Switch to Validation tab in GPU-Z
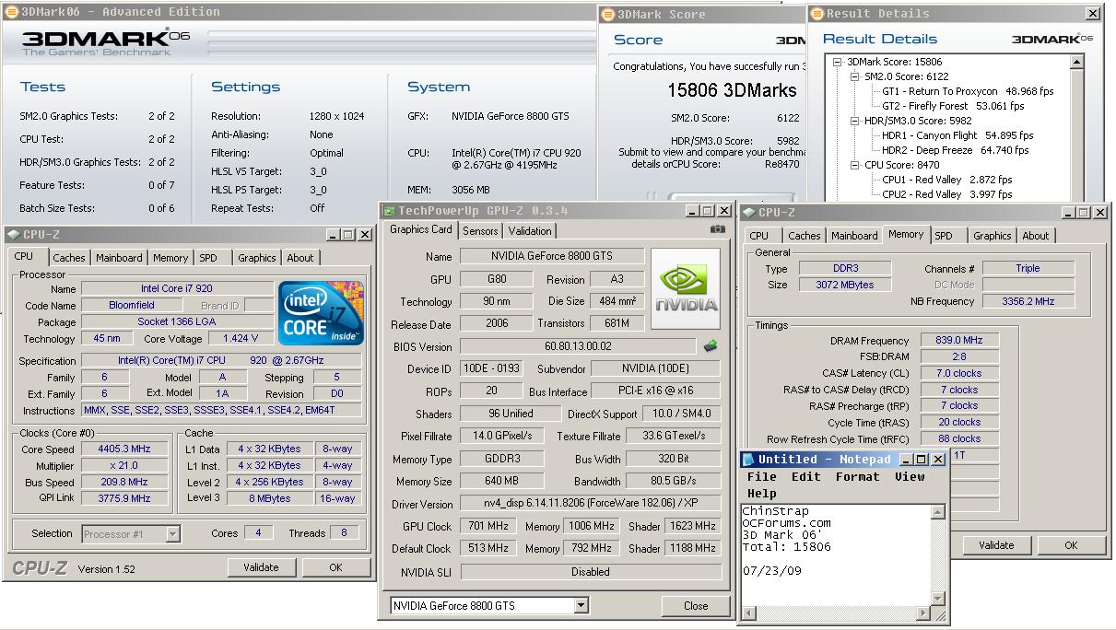The height and width of the screenshot is (630, 1116). tap(530, 231)
